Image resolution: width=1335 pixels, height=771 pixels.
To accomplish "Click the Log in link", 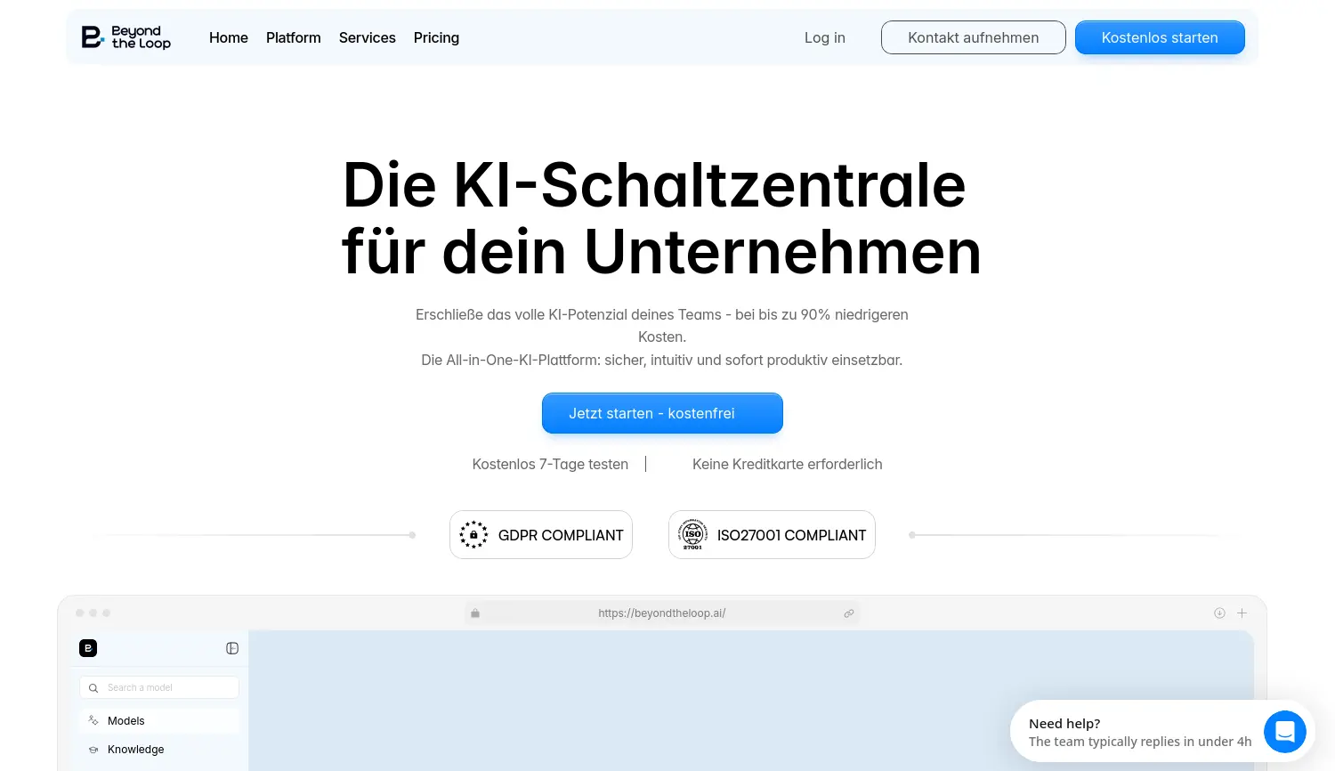I will click(x=824, y=37).
